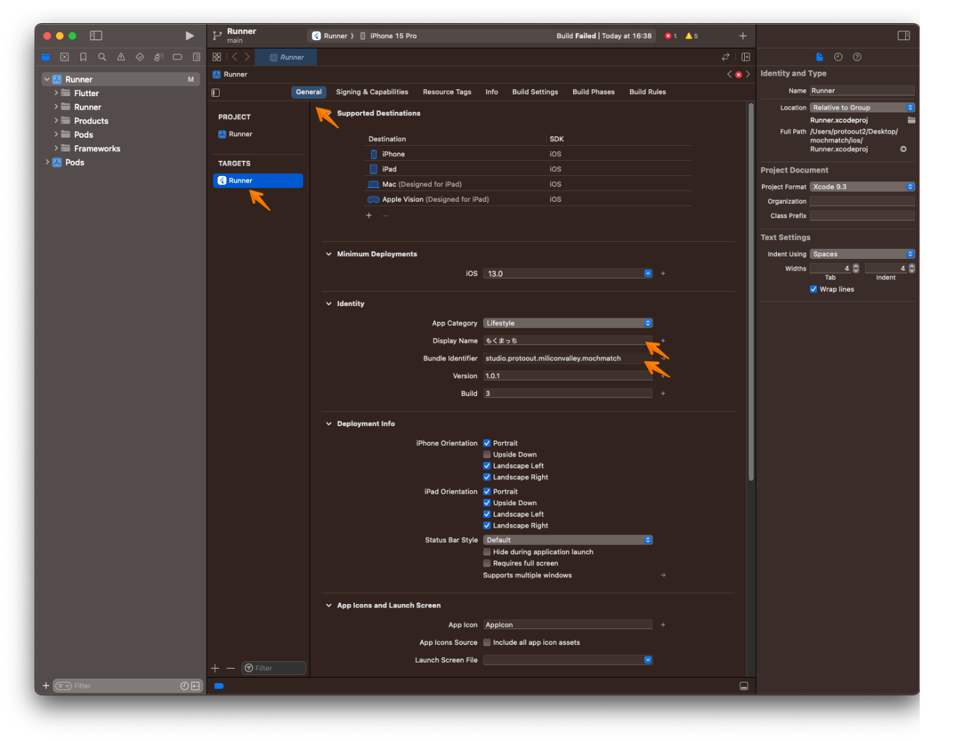Viewport: 955px width, 741px height.
Task: Show the Quick Help inspector
Action: 857,57
